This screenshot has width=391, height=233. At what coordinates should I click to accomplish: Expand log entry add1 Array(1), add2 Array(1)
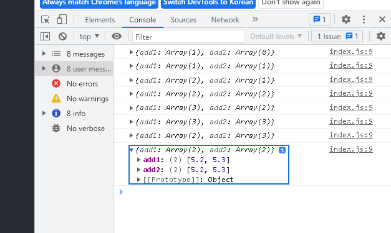tap(131, 66)
